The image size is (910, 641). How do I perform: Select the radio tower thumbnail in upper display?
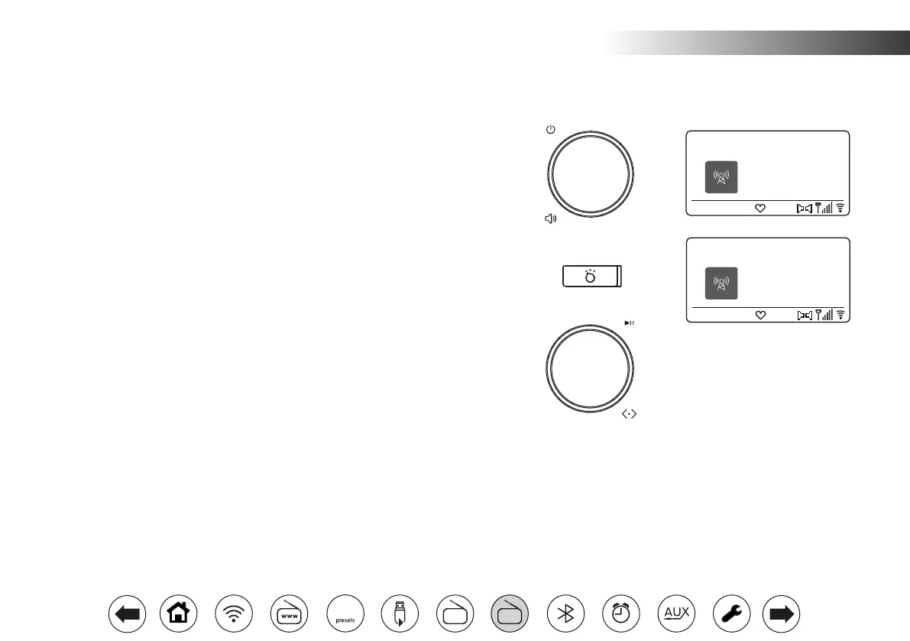pos(721,177)
